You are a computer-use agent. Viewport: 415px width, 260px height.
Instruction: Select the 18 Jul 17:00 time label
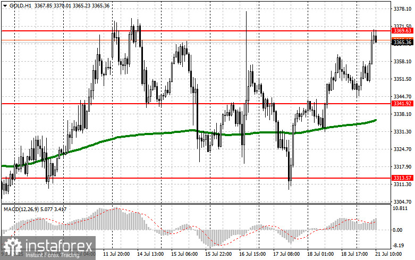tap(354, 254)
